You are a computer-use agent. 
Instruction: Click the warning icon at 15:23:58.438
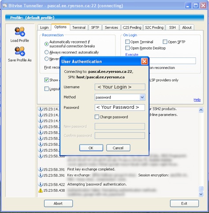(x=41, y=190)
